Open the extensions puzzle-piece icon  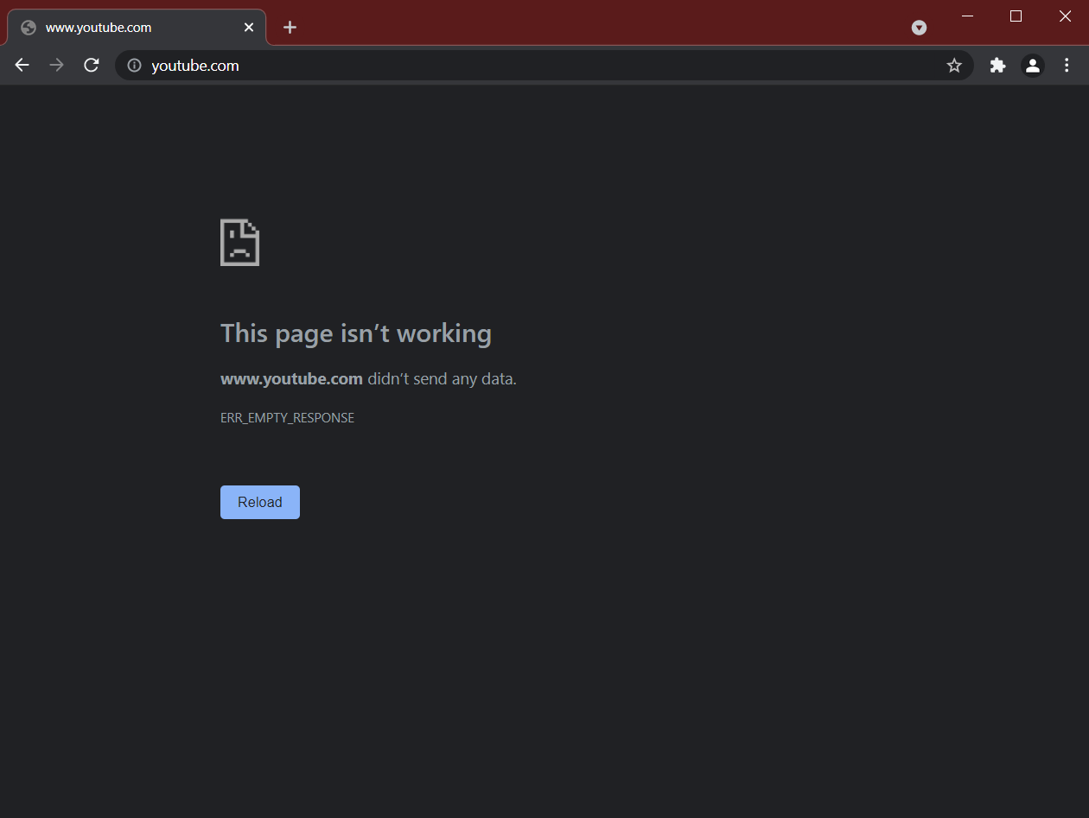coord(997,65)
